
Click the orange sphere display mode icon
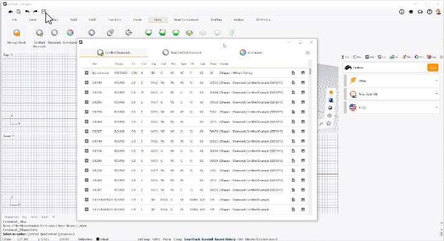(x=331, y=92)
